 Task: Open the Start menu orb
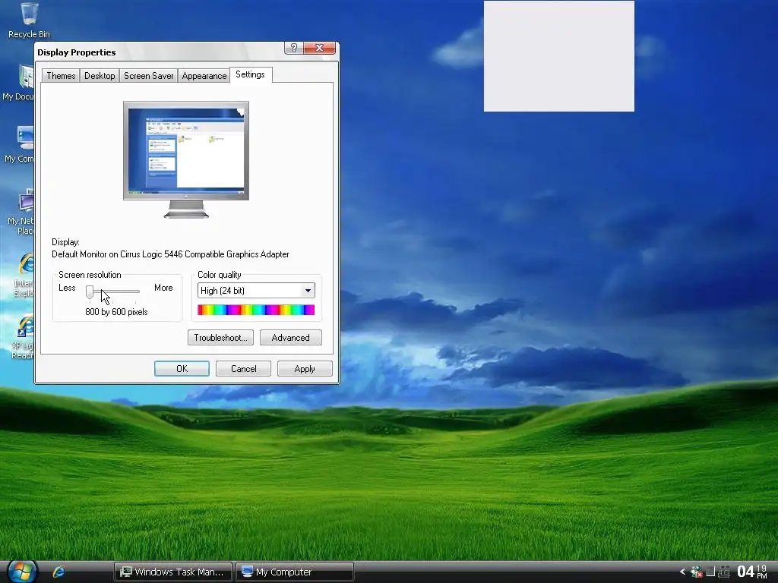coord(21,572)
